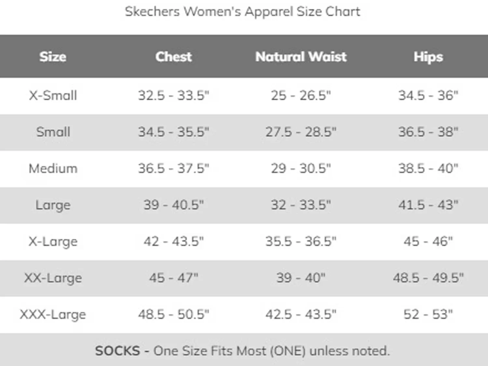This screenshot has height=366, width=488.
Task: Click the SOCKS one size note
Action: 242,351
